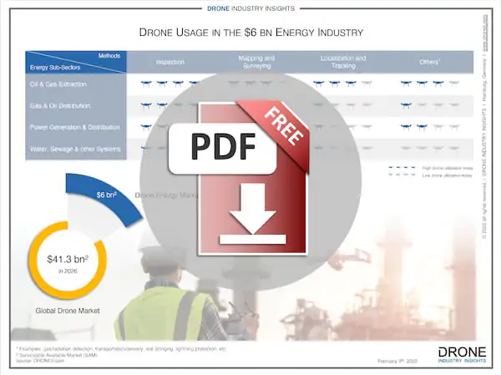Click the "Methods" label in the table corner

point(109,56)
